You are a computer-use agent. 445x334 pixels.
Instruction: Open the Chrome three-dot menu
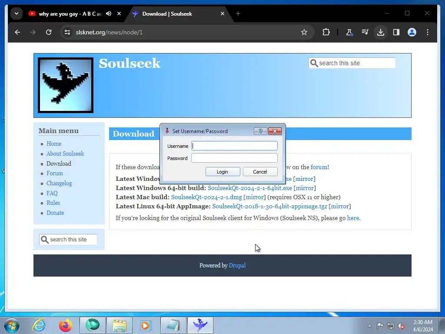[x=428, y=32]
